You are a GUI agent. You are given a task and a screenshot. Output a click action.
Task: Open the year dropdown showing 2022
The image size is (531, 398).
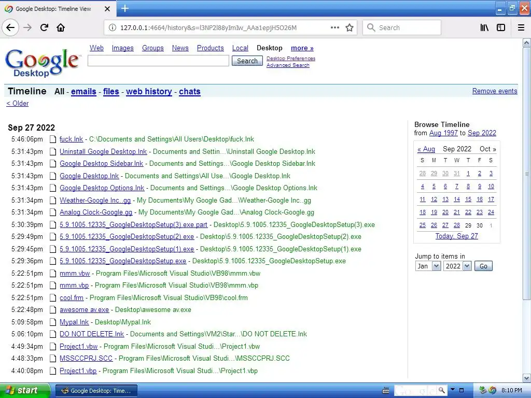point(457,266)
